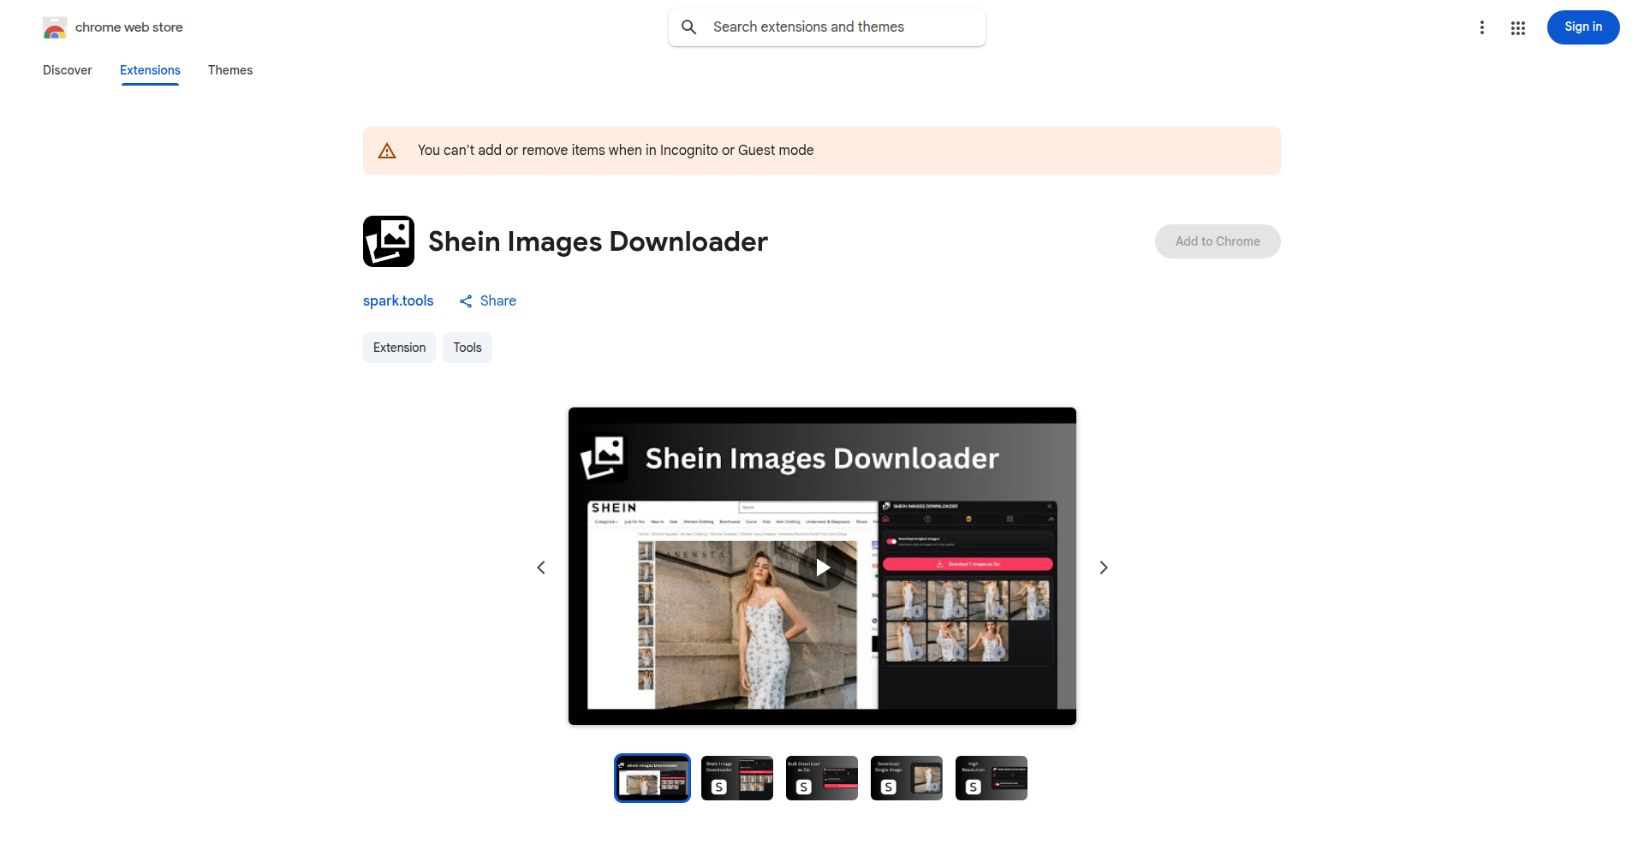Go to the previous carousel slide

tap(541, 567)
